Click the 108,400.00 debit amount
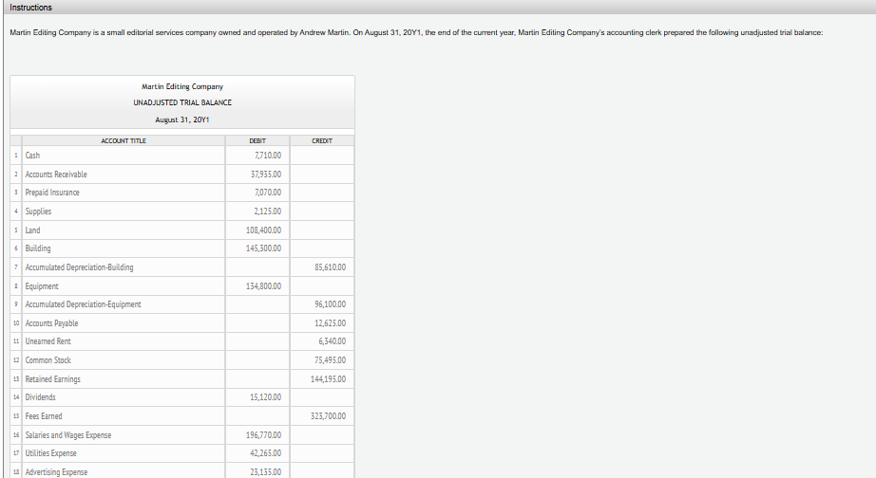 click(264, 230)
